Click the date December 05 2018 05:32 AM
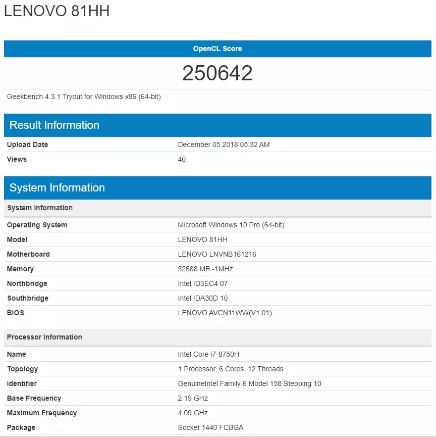Viewport: 436px width, 437px height. [x=224, y=144]
